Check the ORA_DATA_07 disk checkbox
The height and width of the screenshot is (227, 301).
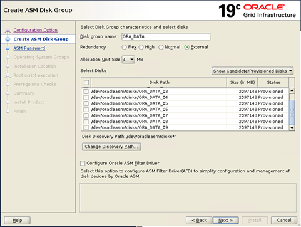click(86, 115)
